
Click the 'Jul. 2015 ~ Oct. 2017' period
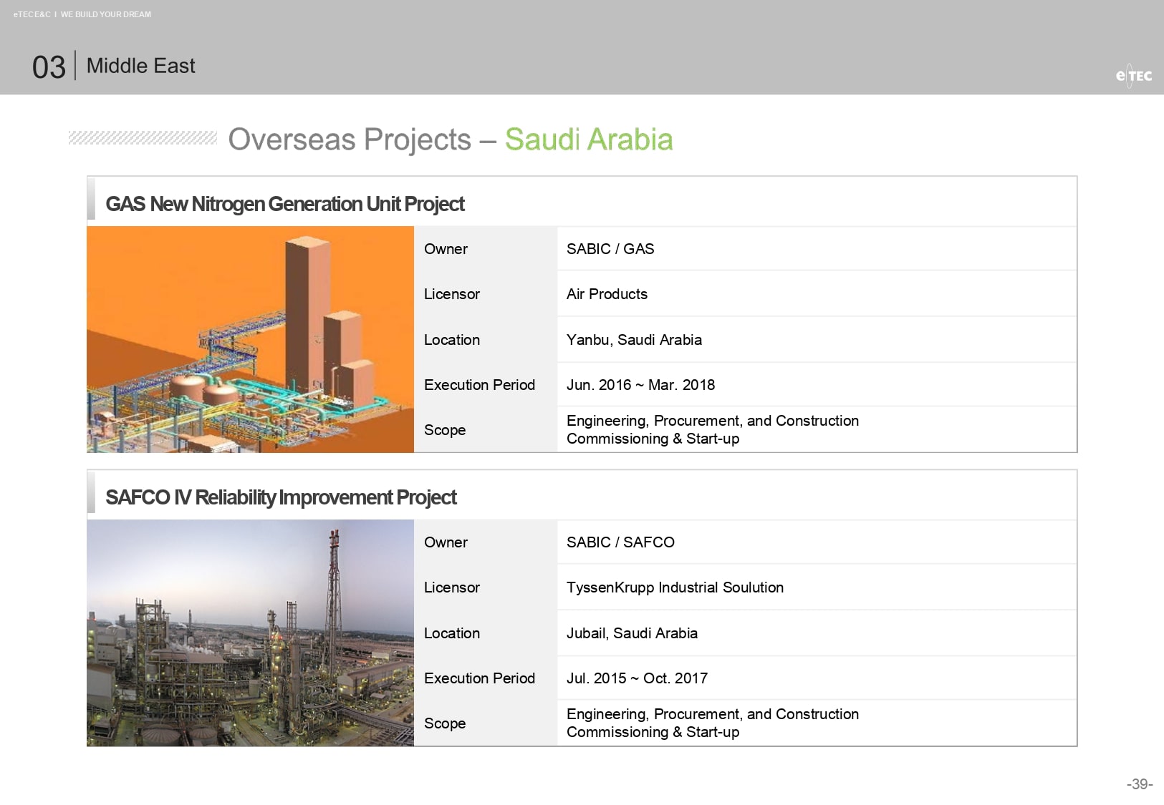tap(637, 678)
